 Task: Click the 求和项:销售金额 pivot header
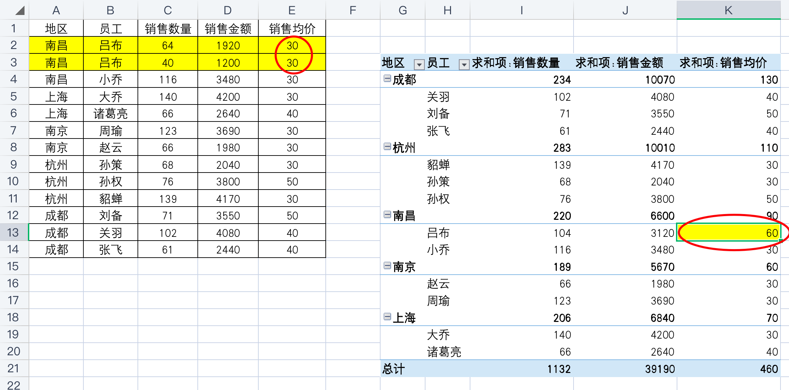[x=619, y=63]
